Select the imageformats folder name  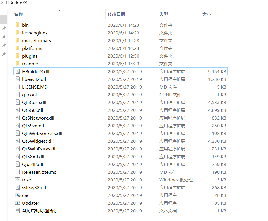point(36,40)
